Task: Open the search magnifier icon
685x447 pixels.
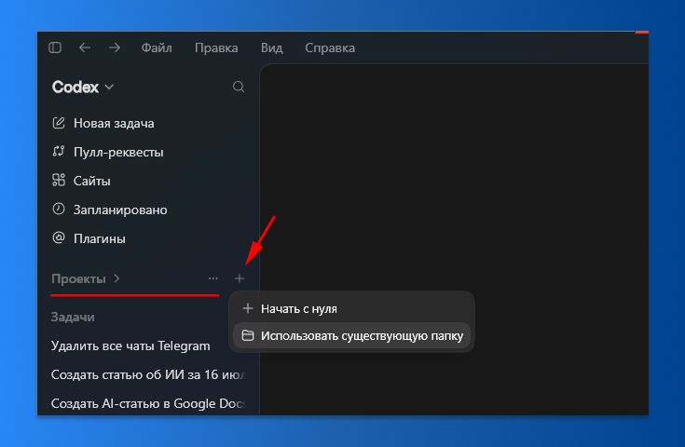Action: [x=239, y=87]
